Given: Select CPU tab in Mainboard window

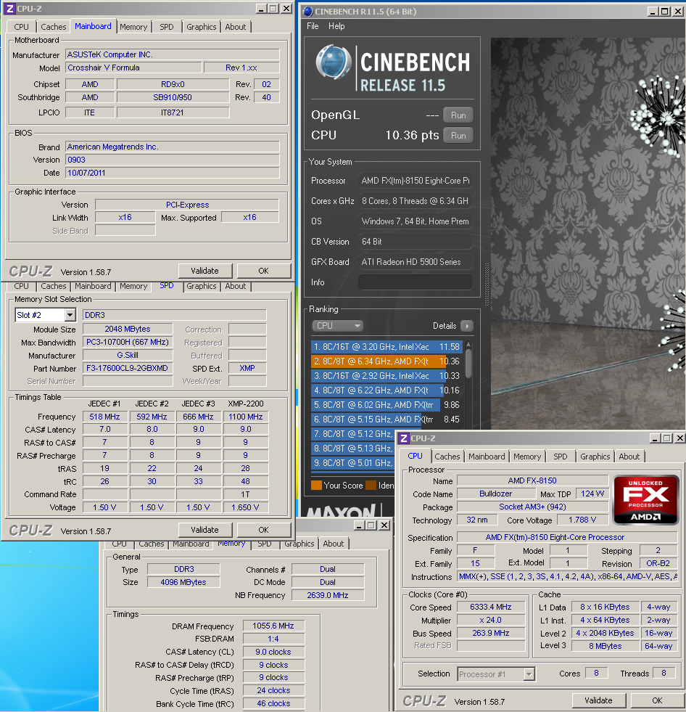Looking at the screenshot, I should pyautogui.click(x=21, y=27).
